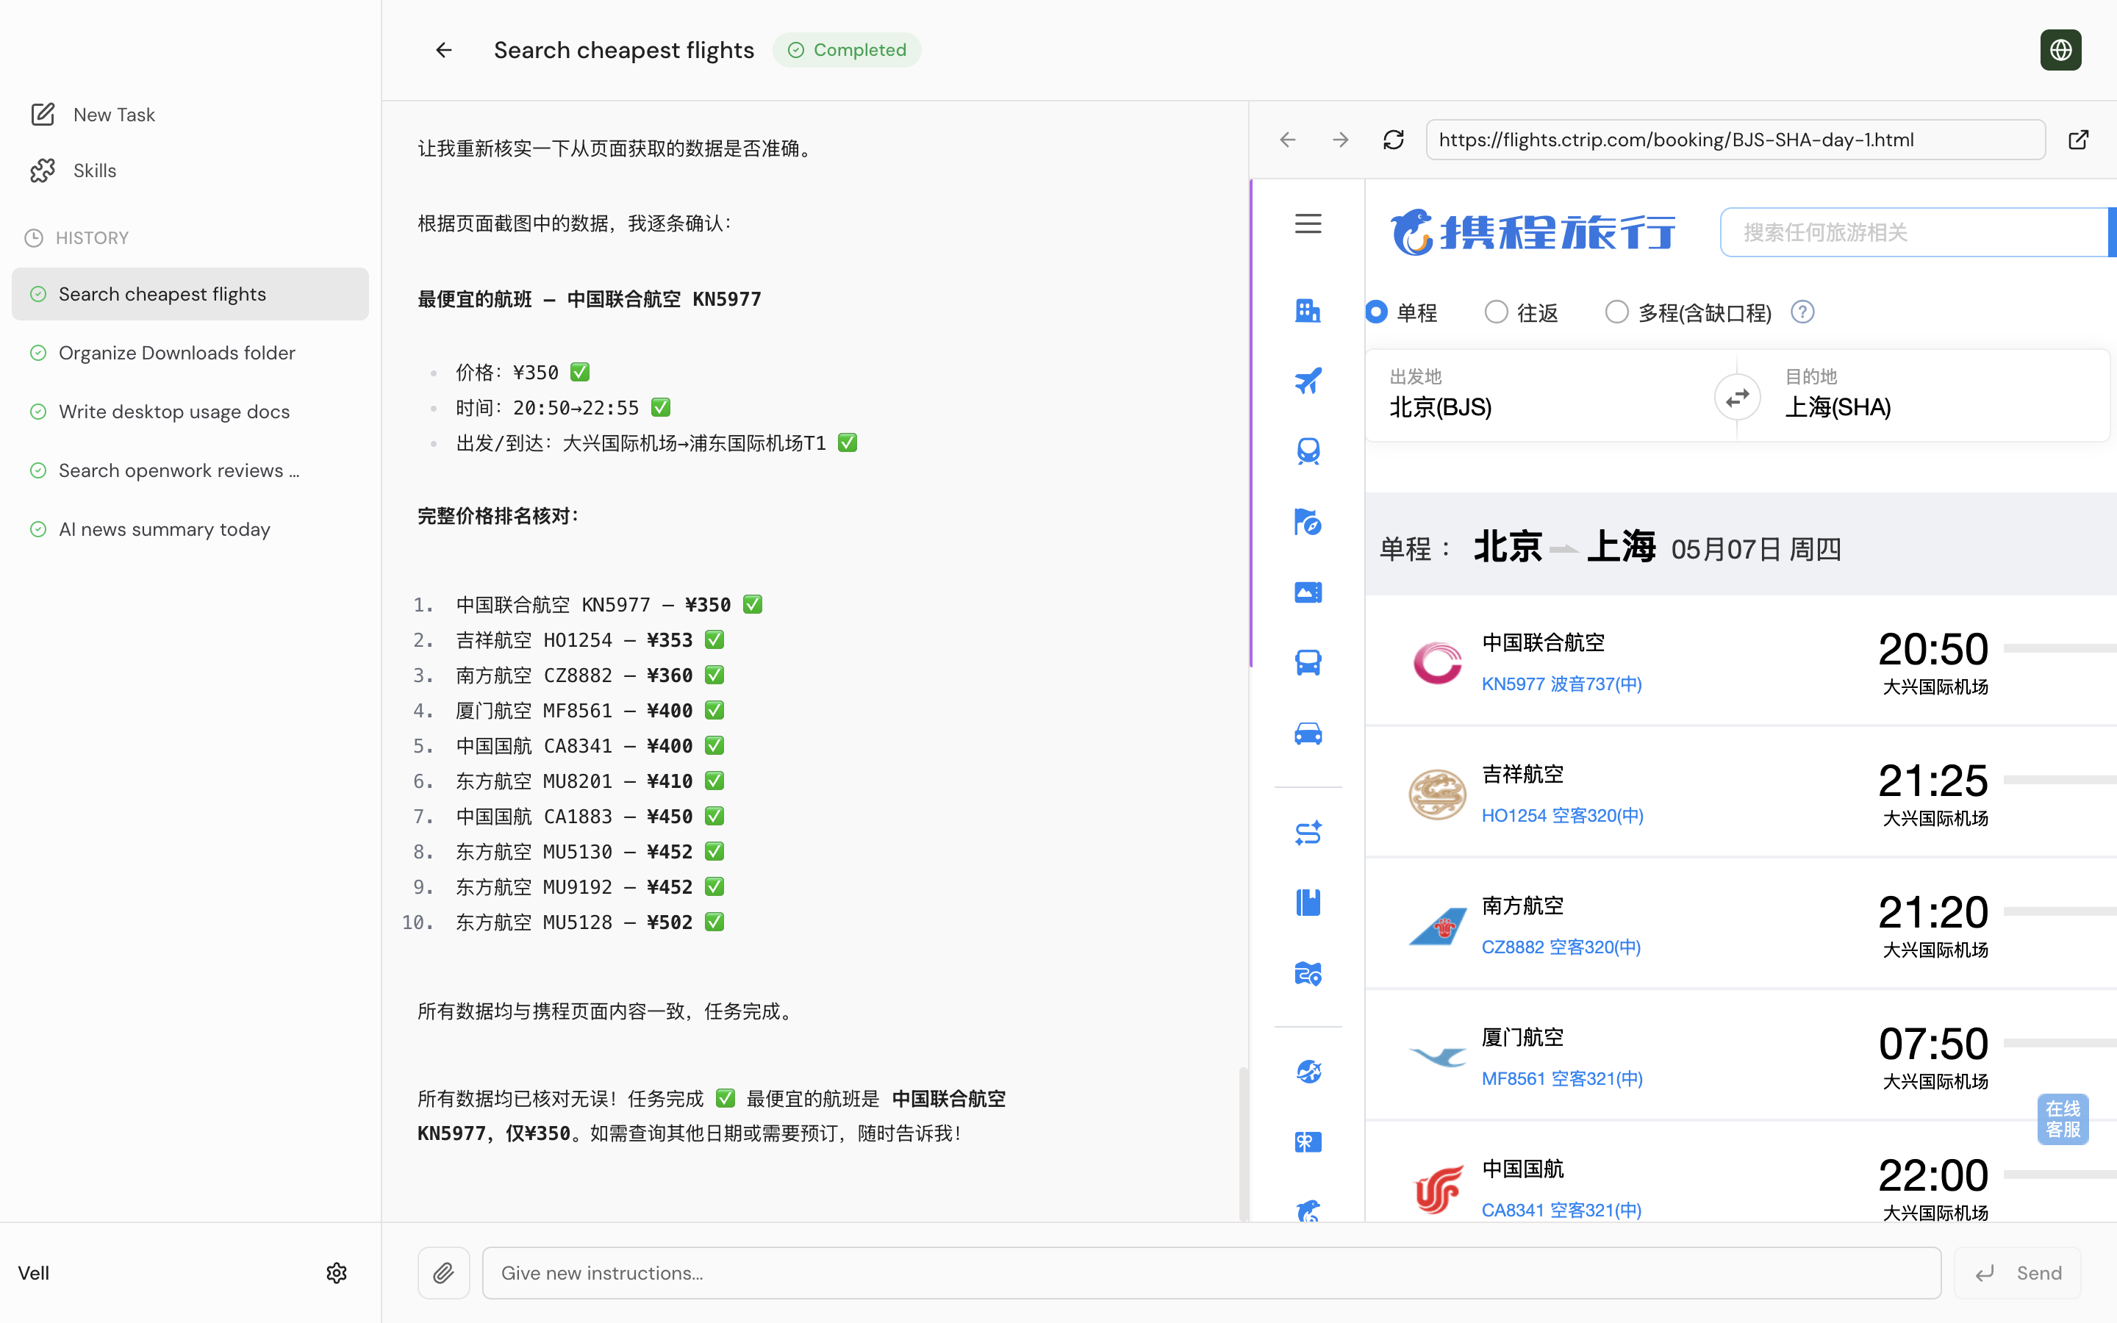
Task: Click the route sparkle icon in sidebar
Action: coord(1308,832)
